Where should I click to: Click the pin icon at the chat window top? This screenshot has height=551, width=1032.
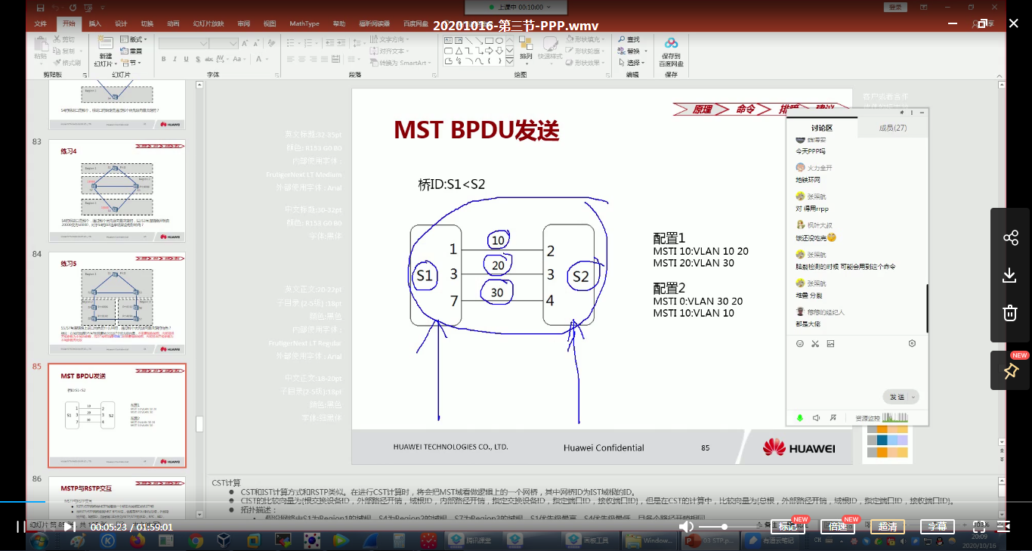coord(901,113)
